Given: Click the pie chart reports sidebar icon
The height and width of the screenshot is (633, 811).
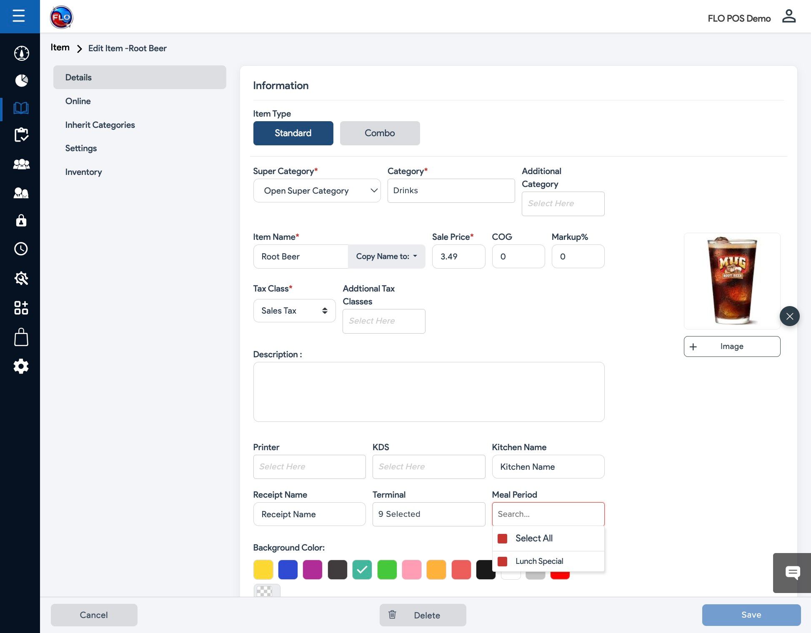Looking at the screenshot, I should [x=21, y=80].
